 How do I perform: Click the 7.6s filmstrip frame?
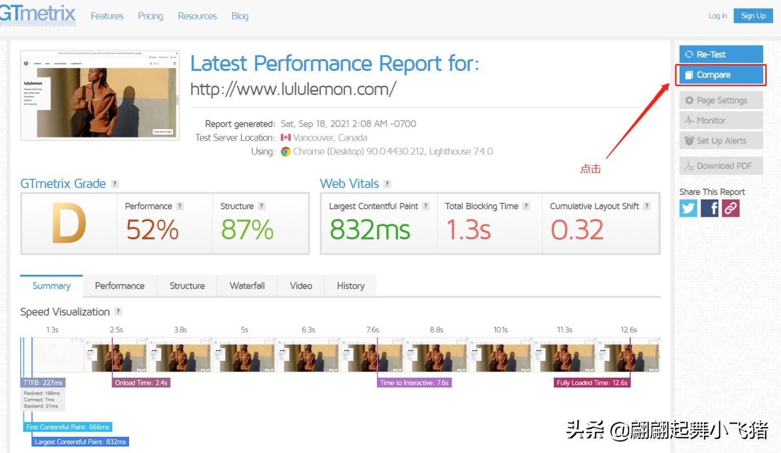pos(373,355)
